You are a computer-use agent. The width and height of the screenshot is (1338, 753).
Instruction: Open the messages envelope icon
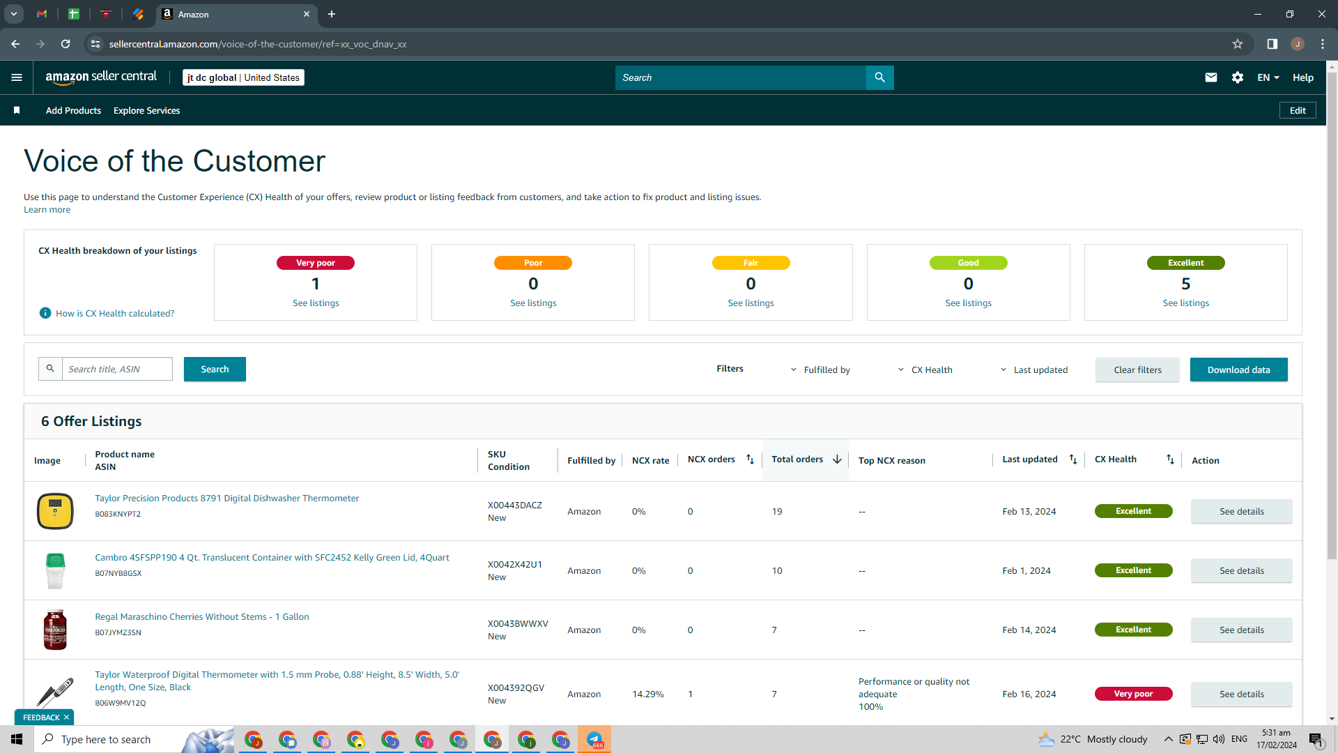[x=1211, y=77]
